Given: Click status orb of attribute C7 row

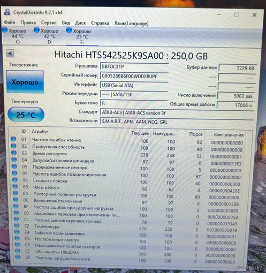Looking at the screenshot, I should tap(18, 251).
